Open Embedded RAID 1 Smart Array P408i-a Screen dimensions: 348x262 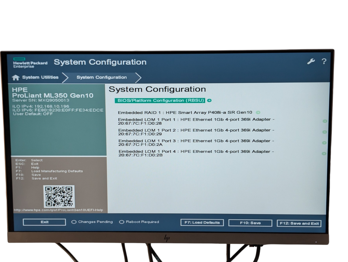tap(185, 113)
